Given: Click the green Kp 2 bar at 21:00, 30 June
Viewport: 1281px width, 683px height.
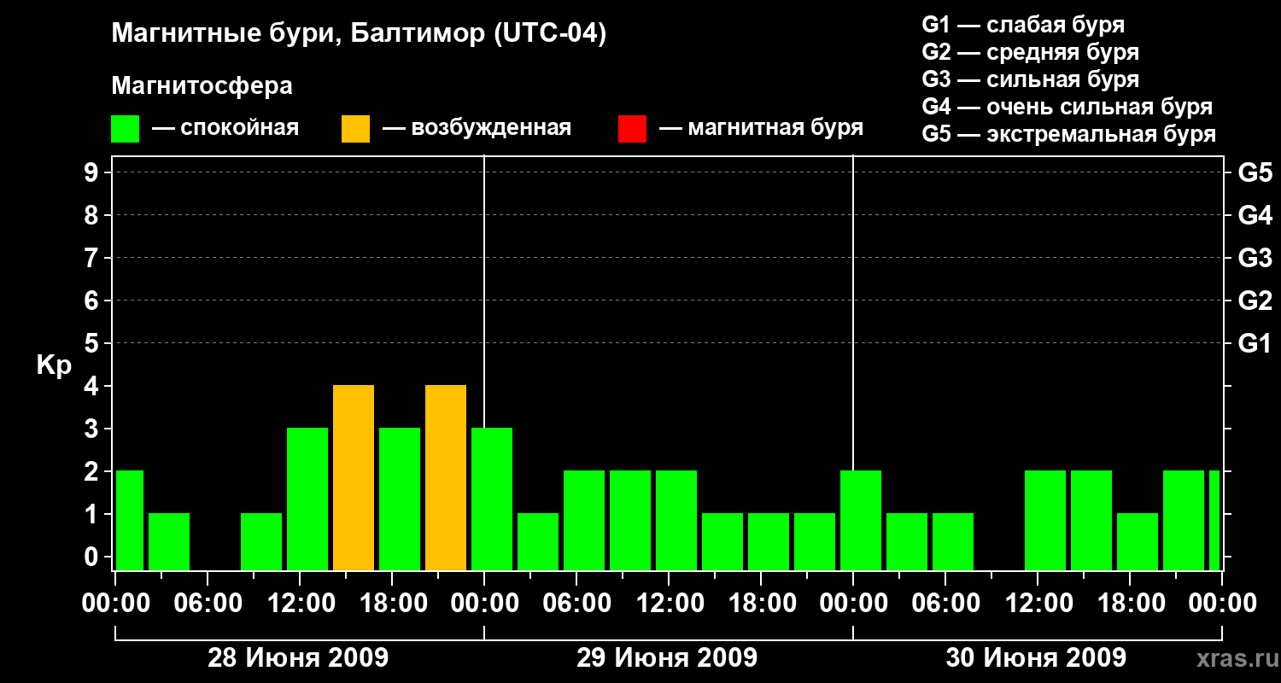Looking at the screenshot, I should click(x=1184, y=521).
